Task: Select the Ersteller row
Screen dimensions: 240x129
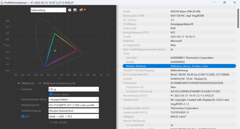Action: click(179, 79)
